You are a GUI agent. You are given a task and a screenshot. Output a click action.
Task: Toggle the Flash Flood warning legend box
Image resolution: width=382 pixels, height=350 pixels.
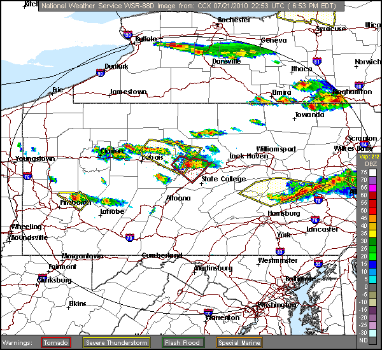click(183, 342)
